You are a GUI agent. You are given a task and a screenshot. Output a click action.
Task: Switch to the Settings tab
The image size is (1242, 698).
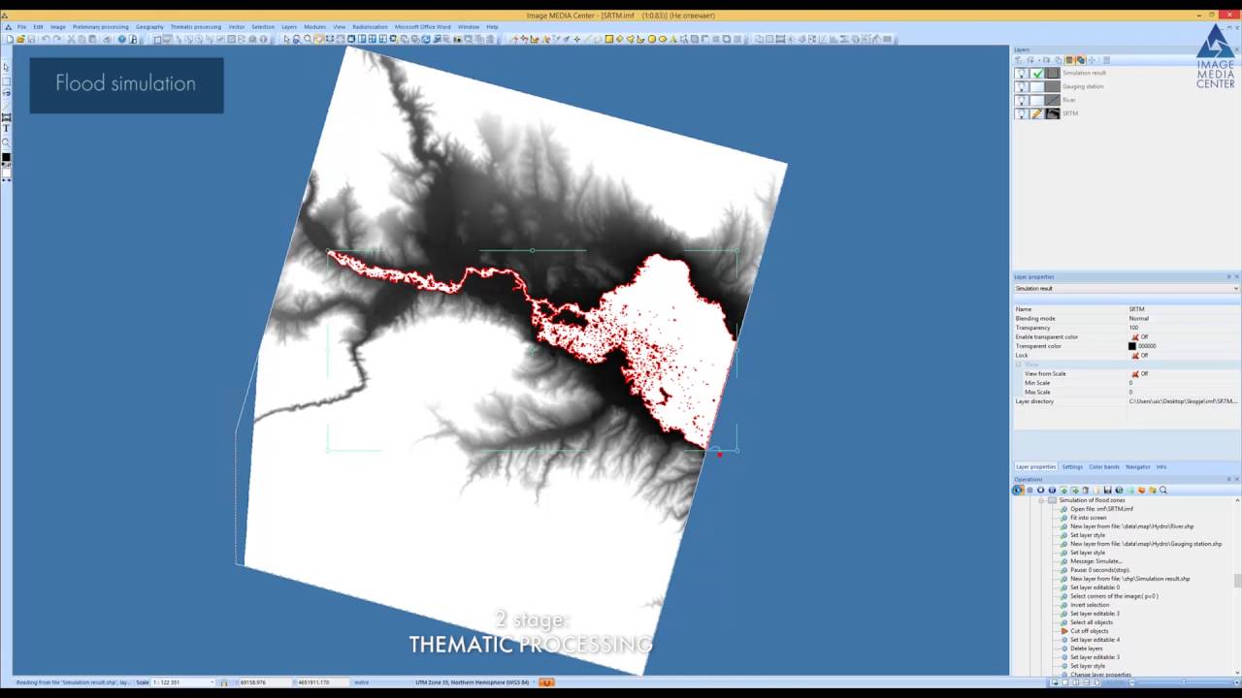coord(1072,466)
